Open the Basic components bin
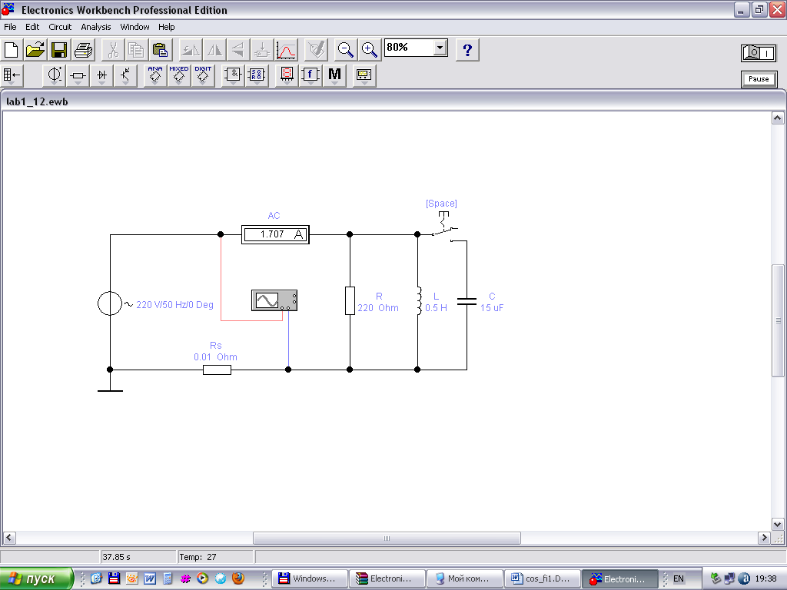Screen dimensions: 787x590 click(78, 75)
